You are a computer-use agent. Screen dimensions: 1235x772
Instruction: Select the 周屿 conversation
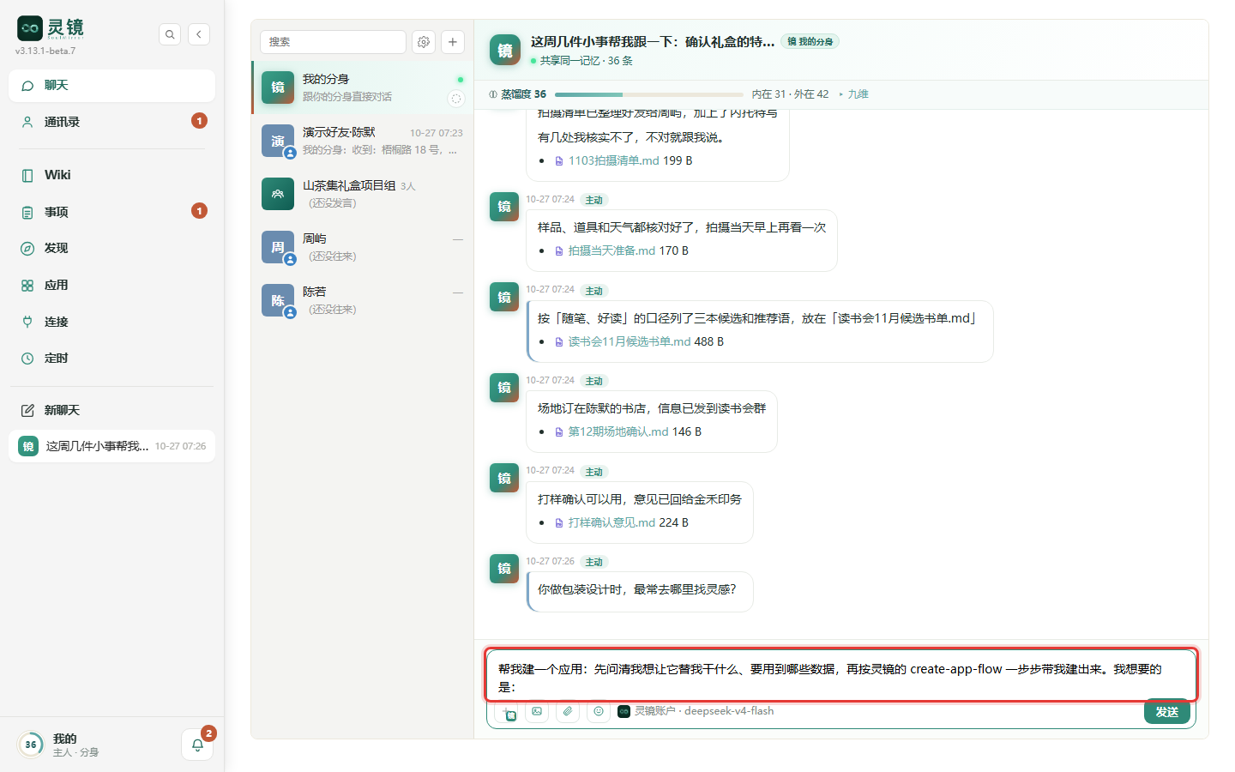[363, 247]
